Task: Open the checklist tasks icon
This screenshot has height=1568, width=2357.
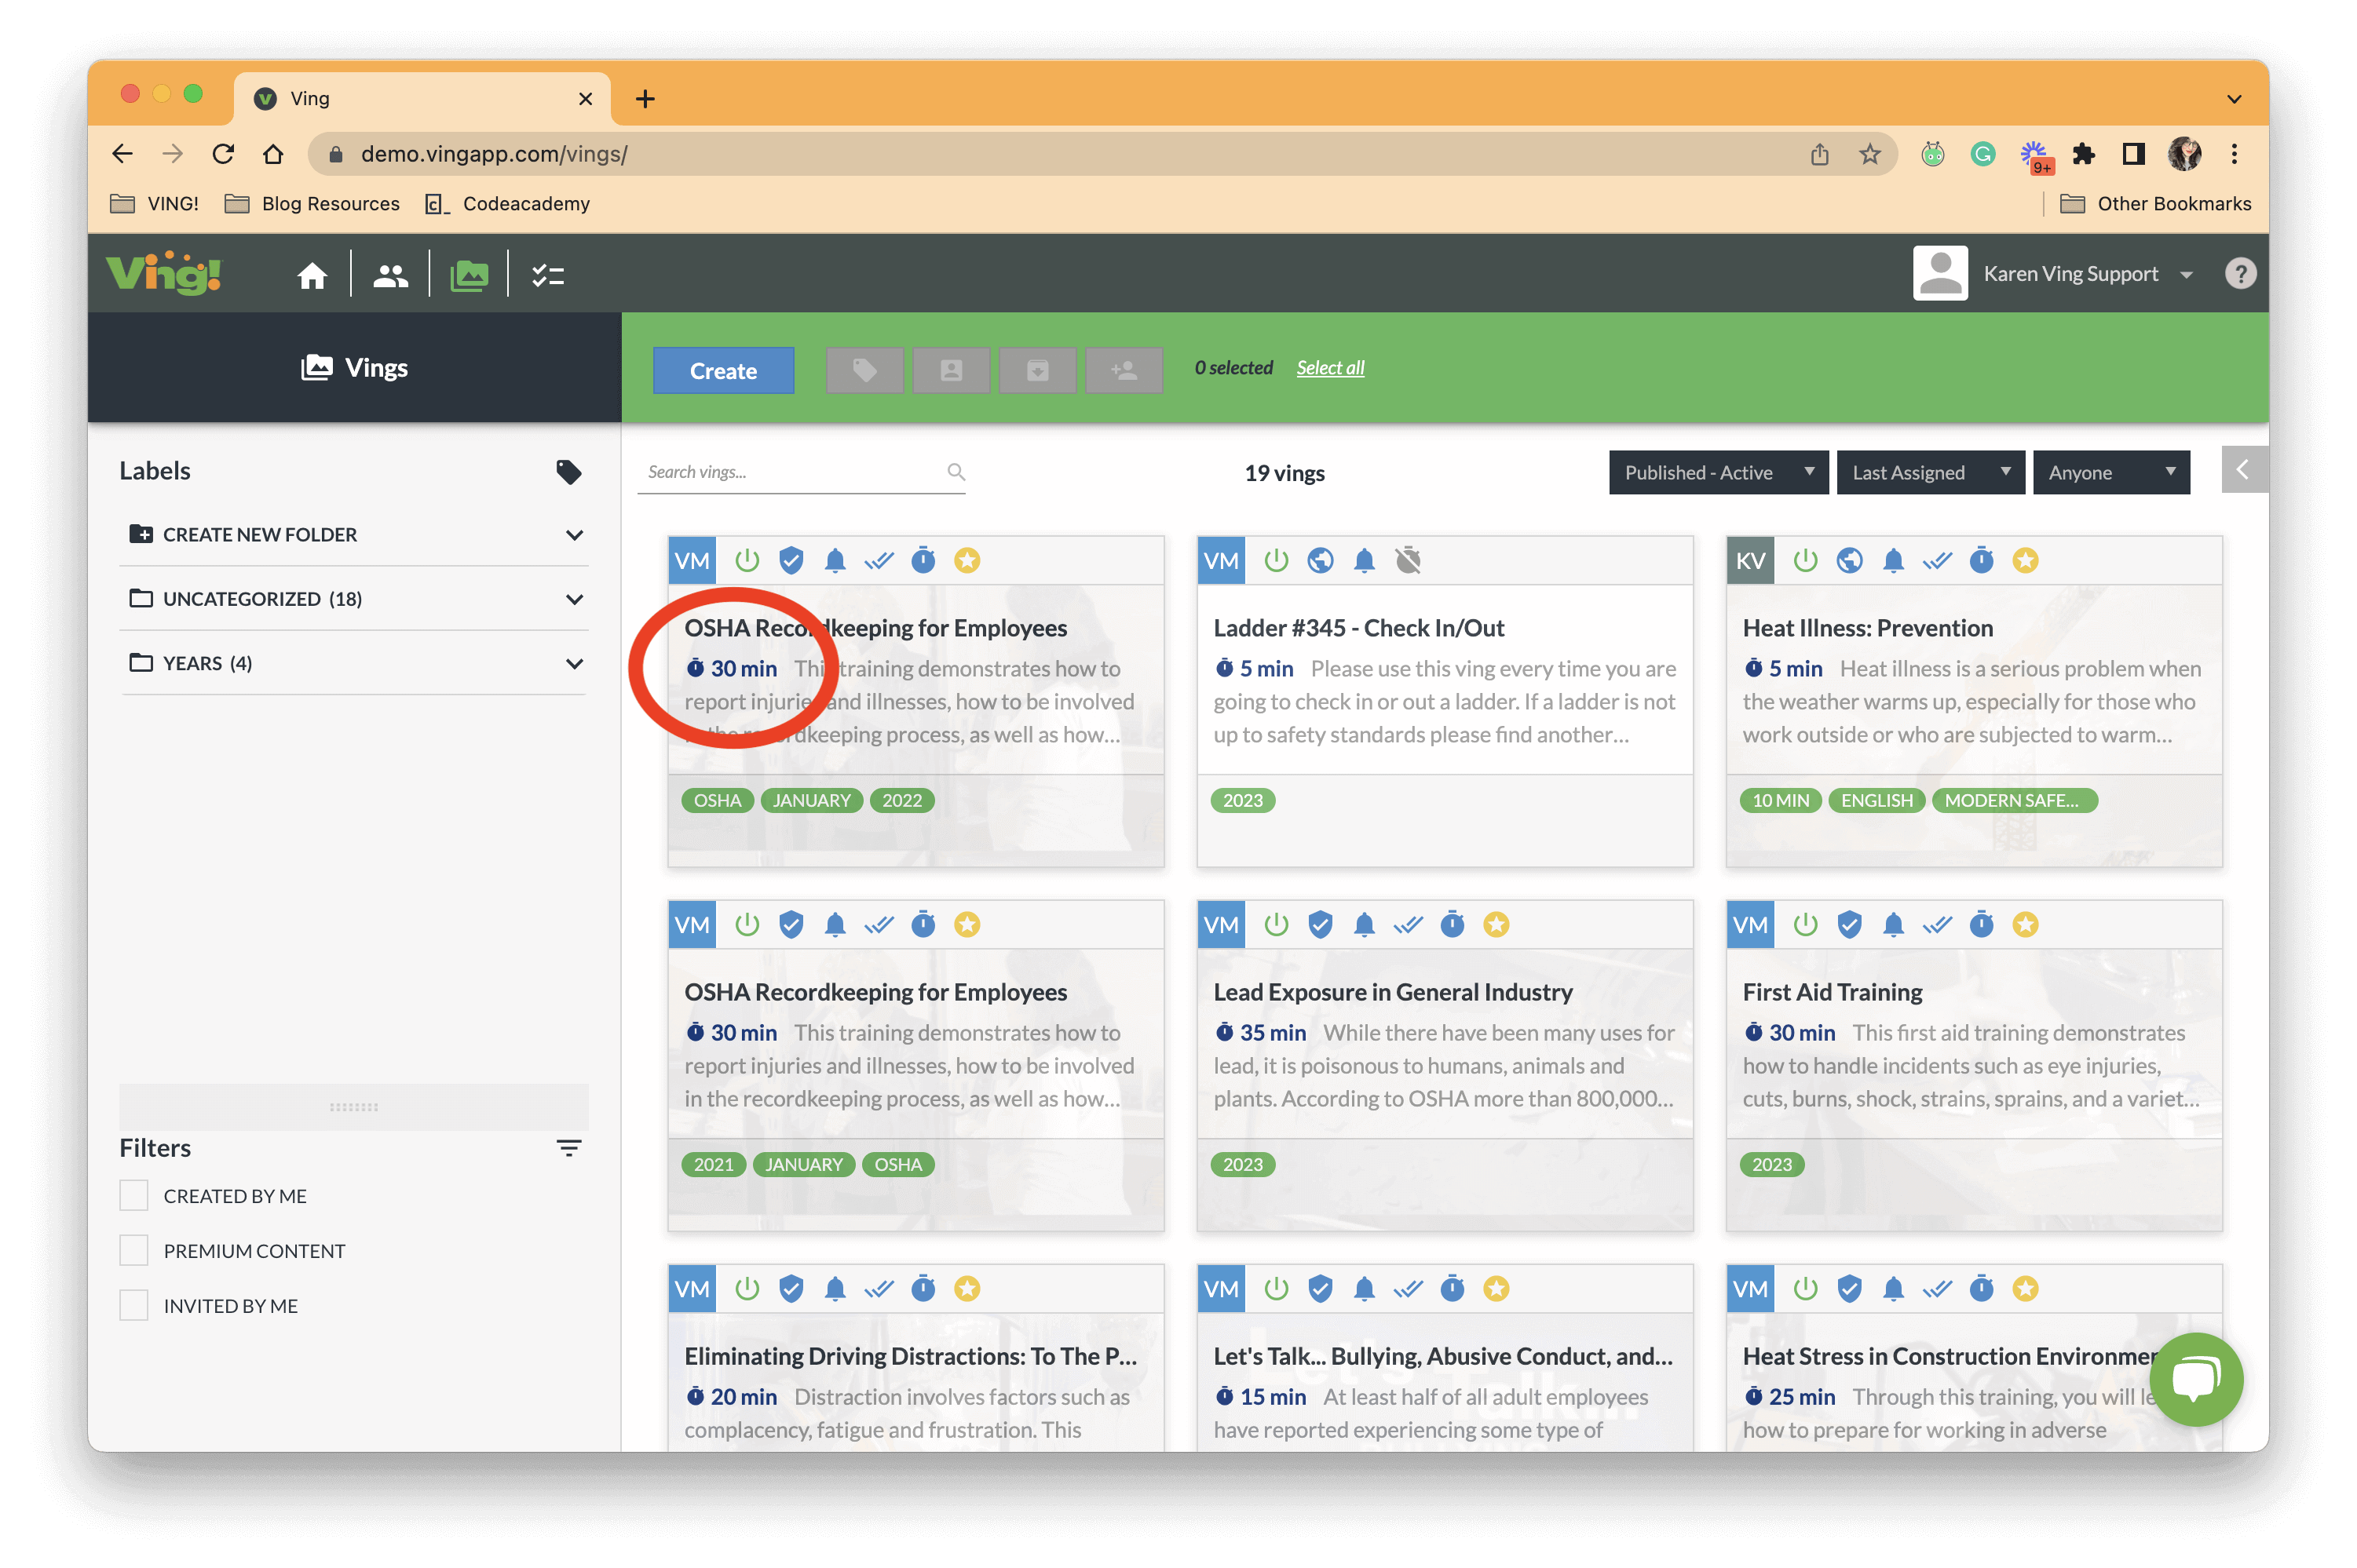Action: click(x=547, y=275)
